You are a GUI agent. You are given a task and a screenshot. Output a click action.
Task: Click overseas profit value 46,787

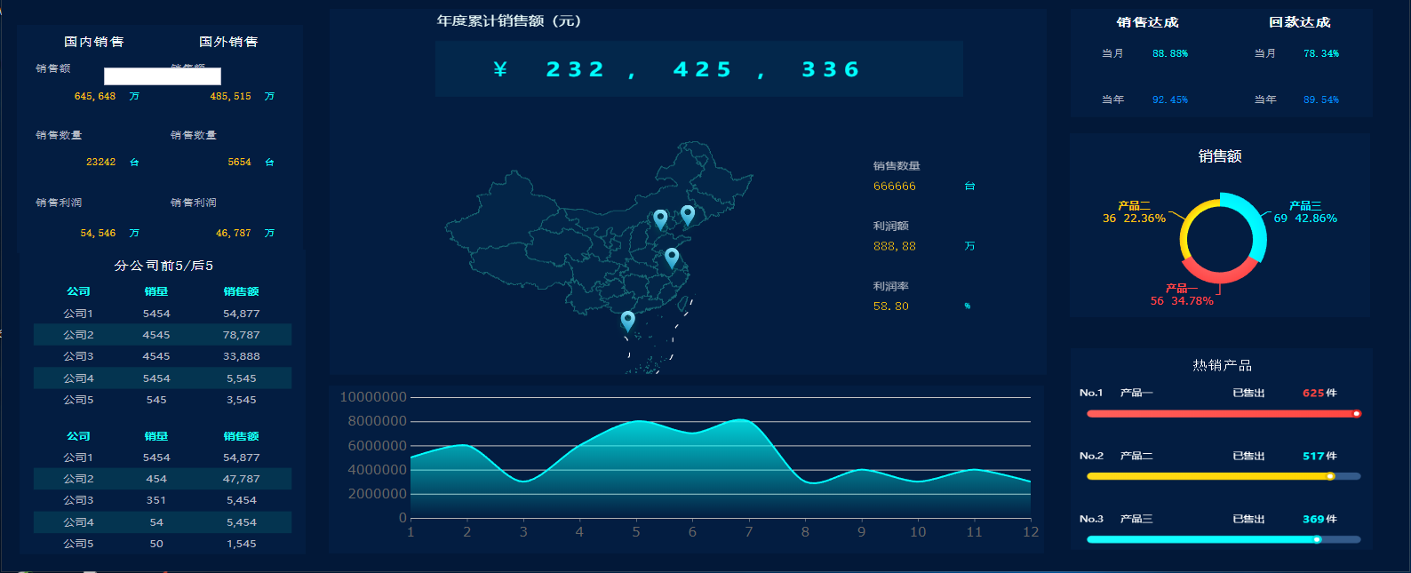click(234, 233)
